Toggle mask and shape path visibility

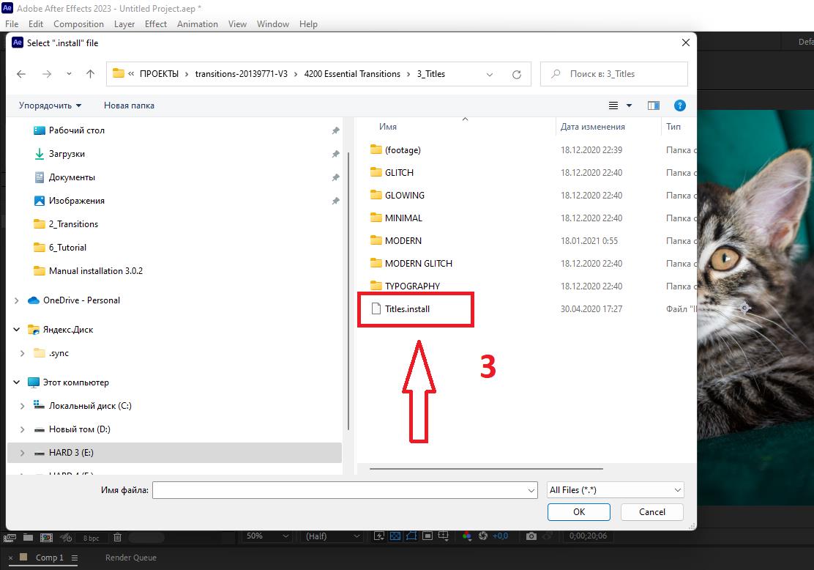(411, 536)
